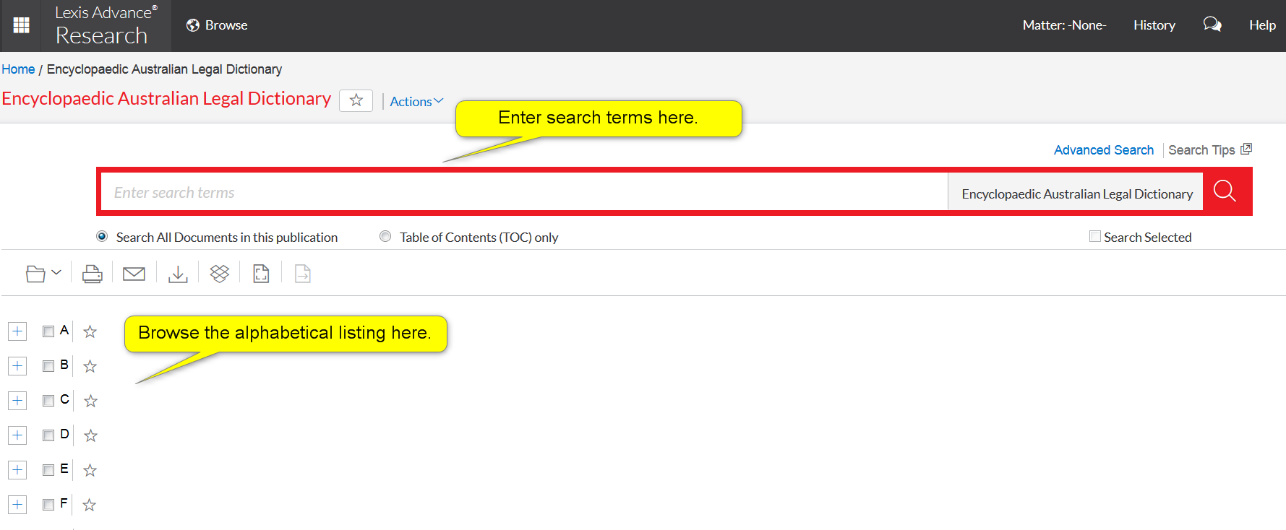The width and height of the screenshot is (1286, 530).
Task: Expand the B section with plus
Action: pos(17,366)
